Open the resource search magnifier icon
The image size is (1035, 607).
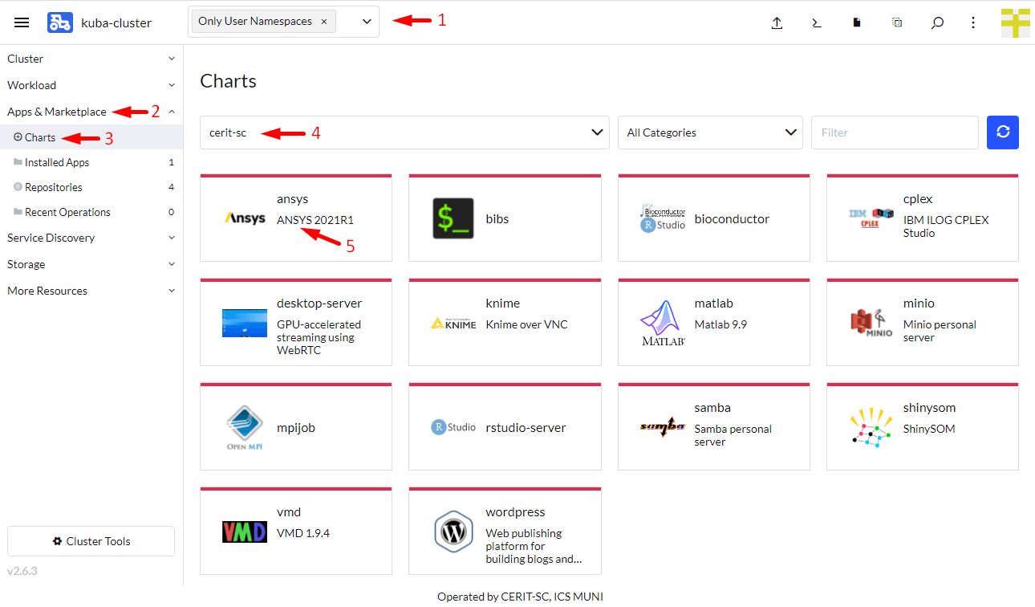(937, 22)
